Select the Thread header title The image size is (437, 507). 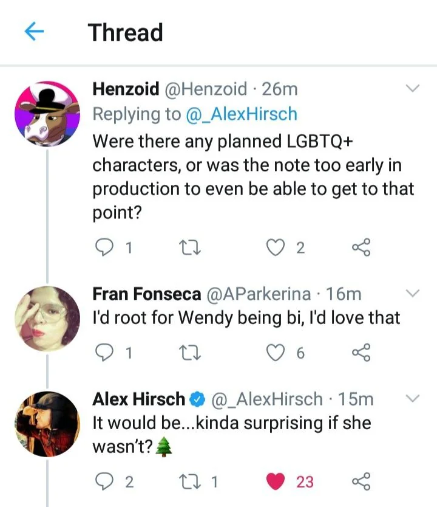(125, 32)
